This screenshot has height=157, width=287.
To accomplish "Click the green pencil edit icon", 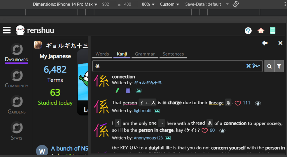I will 117,91.
